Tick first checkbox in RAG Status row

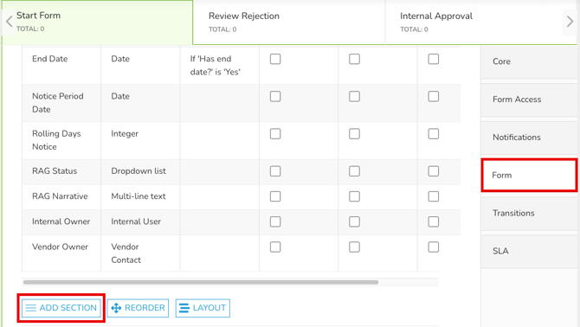275,171
